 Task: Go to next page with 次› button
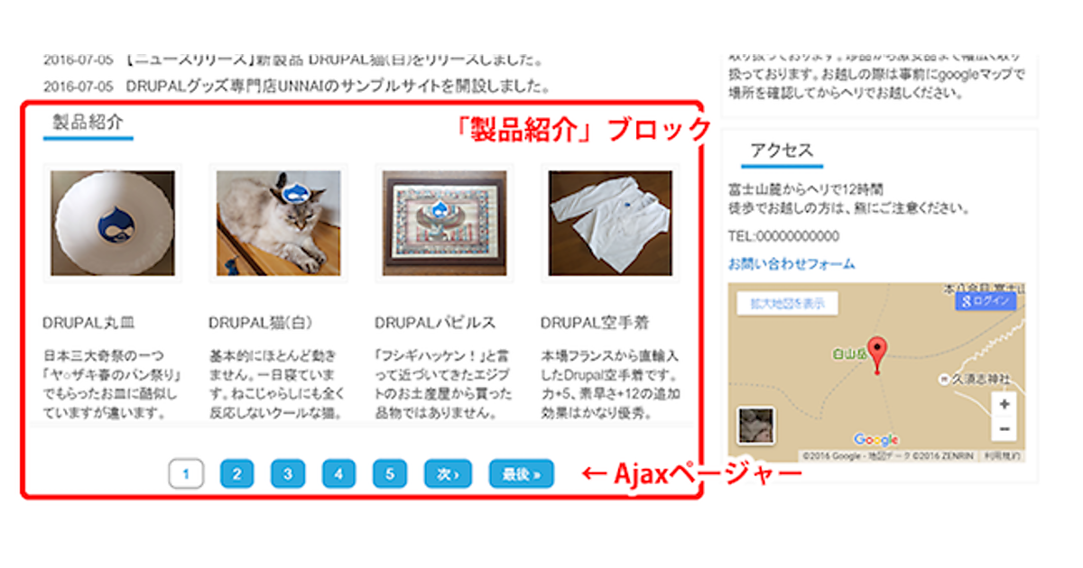click(x=448, y=473)
